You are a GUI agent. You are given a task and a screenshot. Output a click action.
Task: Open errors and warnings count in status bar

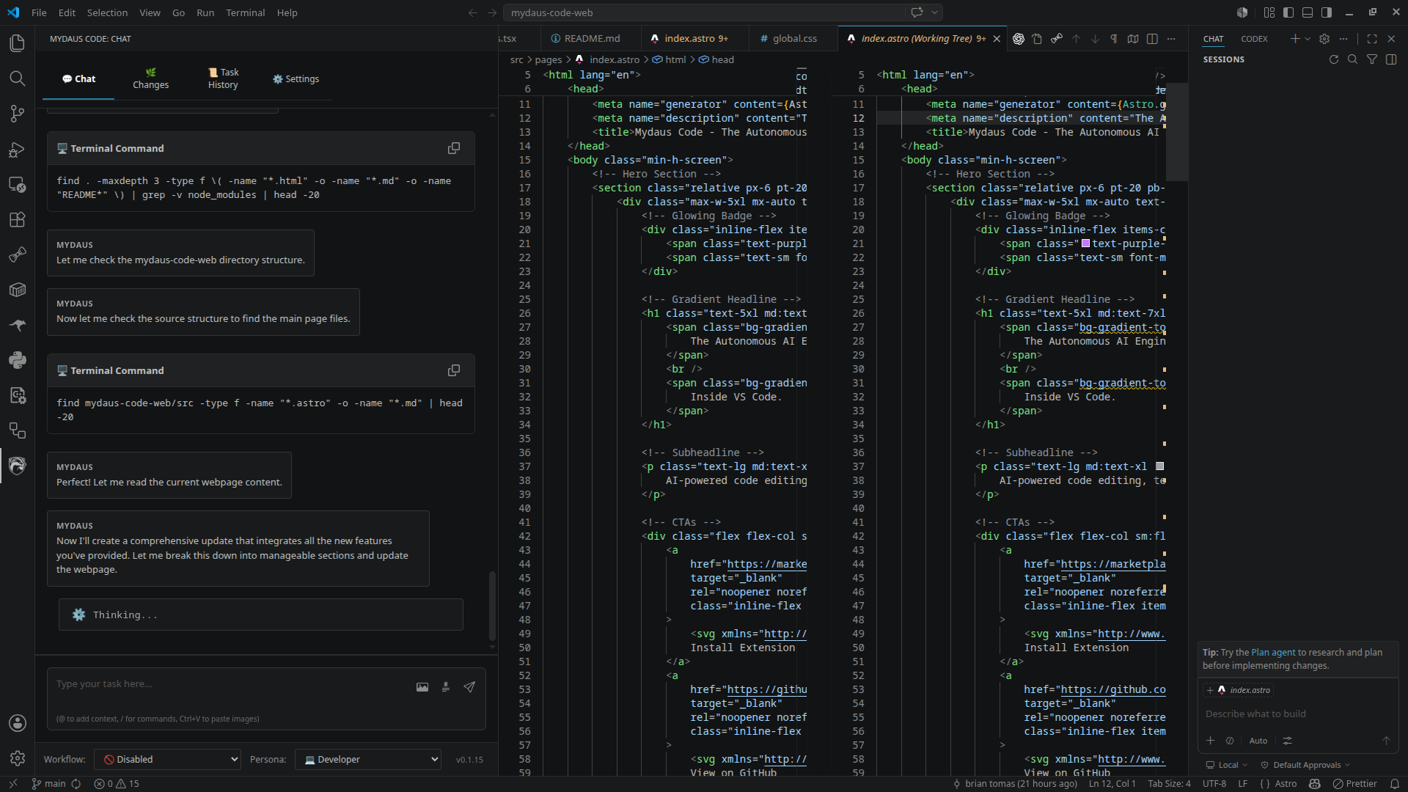117,784
